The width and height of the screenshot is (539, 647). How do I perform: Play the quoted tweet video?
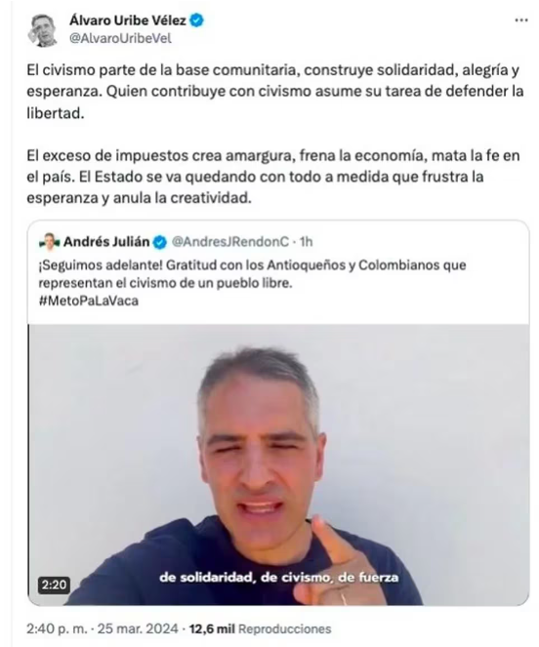click(278, 465)
